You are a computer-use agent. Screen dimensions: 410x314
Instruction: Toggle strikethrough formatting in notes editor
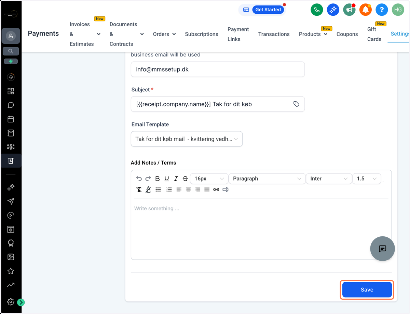[185, 179]
